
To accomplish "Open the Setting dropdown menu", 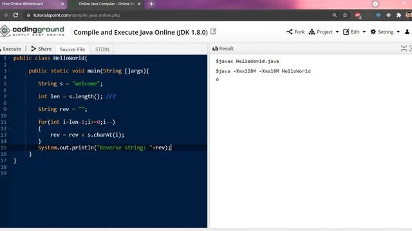I will 385,32.
